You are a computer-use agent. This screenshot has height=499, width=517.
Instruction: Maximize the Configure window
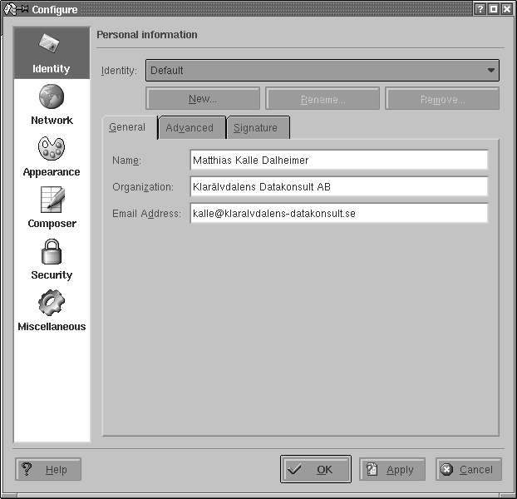pyautogui.click(x=493, y=9)
